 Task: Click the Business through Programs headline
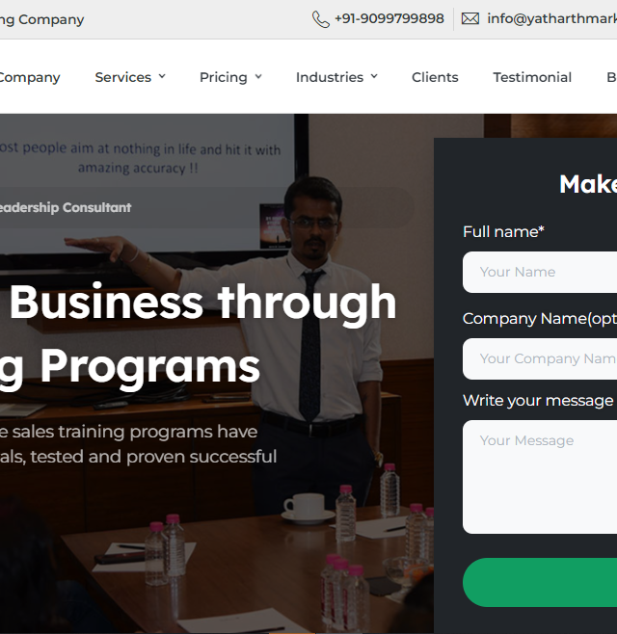(x=199, y=334)
